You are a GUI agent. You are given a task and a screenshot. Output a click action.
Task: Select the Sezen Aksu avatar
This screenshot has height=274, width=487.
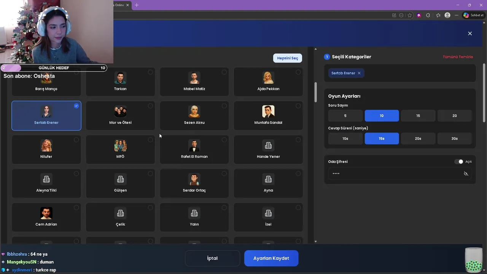(194, 112)
